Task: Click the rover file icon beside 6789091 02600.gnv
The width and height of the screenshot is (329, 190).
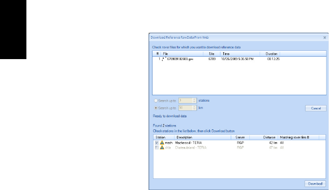Action: pyautogui.click(x=164, y=59)
